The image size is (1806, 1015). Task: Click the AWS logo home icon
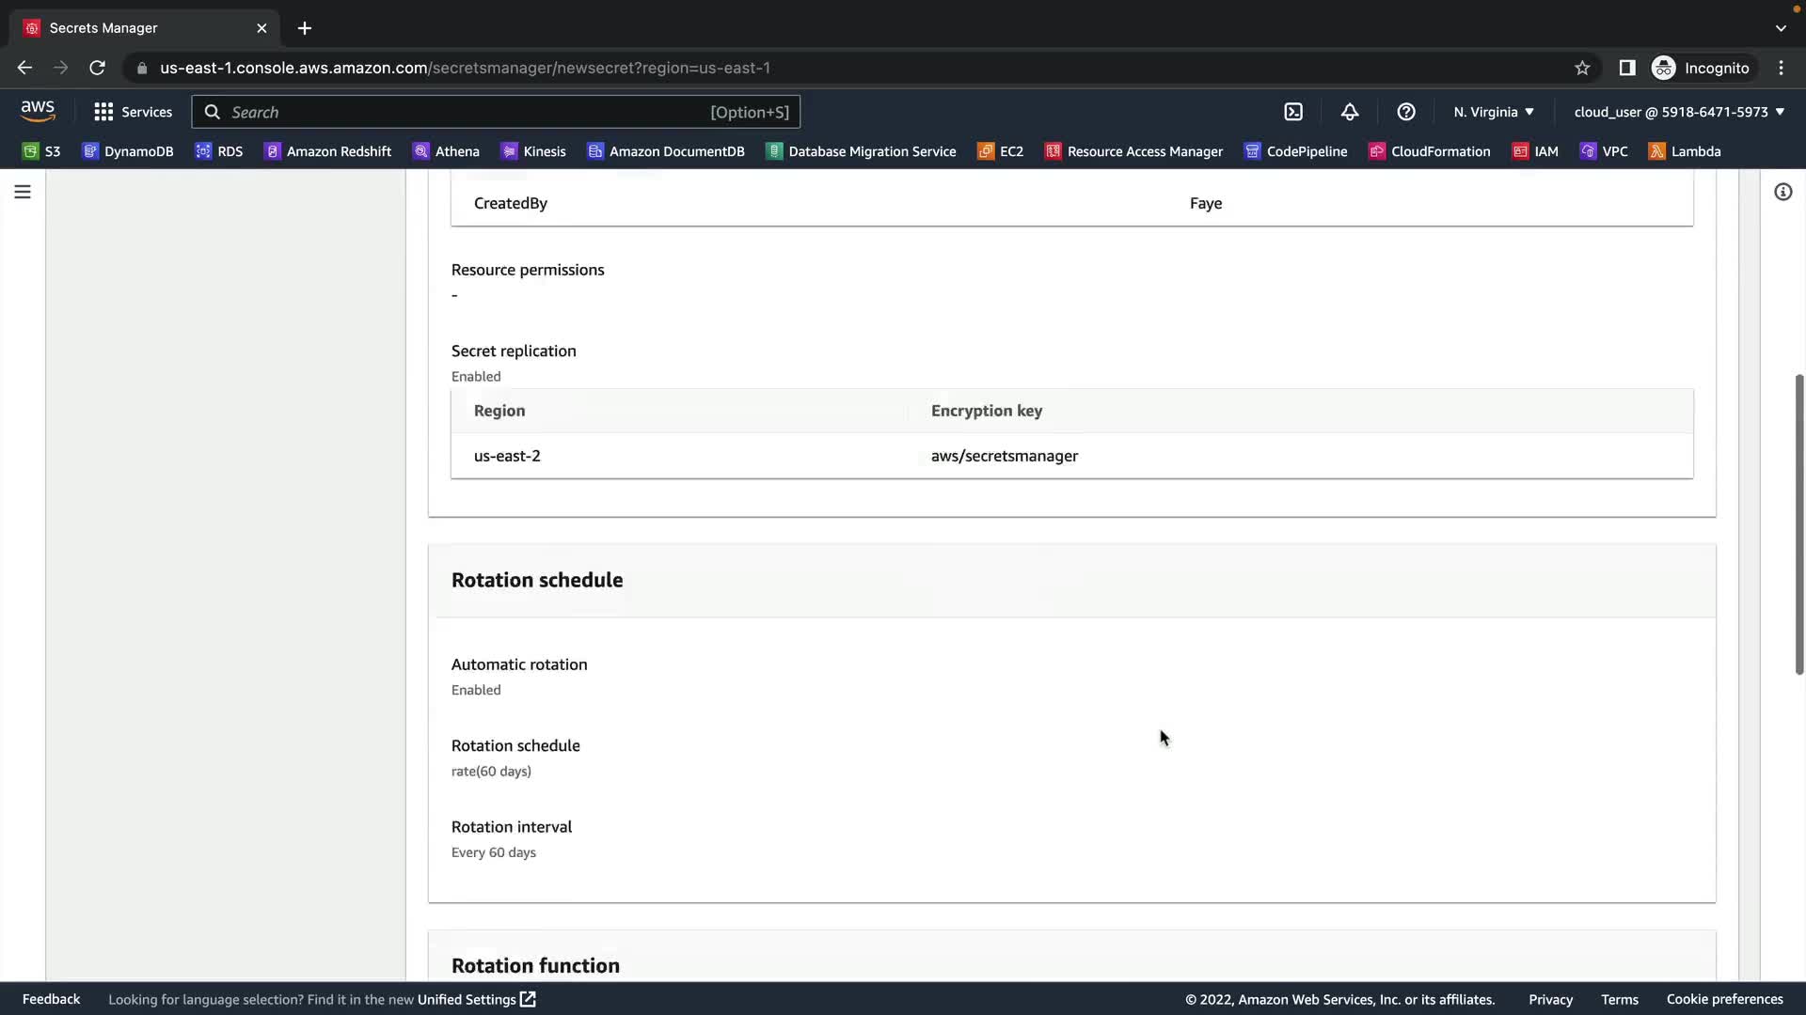[38, 111]
